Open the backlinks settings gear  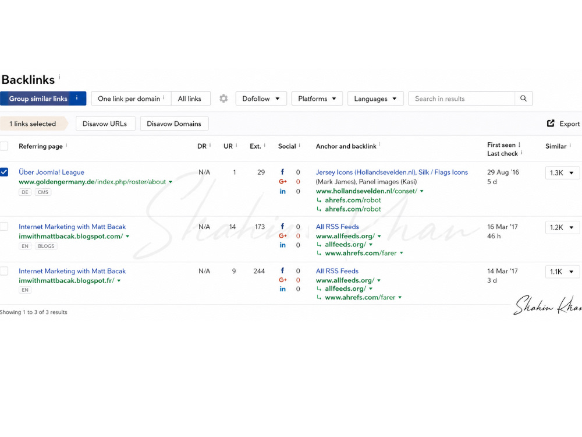click(223, 98)
